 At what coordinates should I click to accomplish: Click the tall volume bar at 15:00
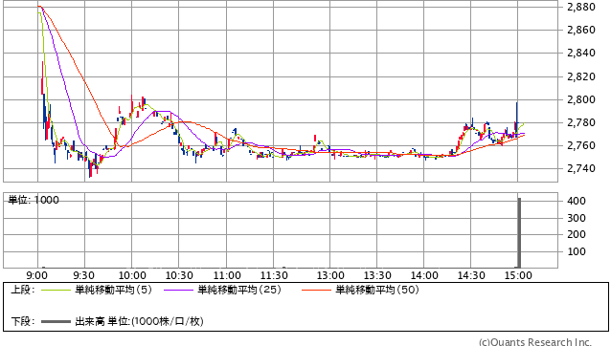(519, 232)
